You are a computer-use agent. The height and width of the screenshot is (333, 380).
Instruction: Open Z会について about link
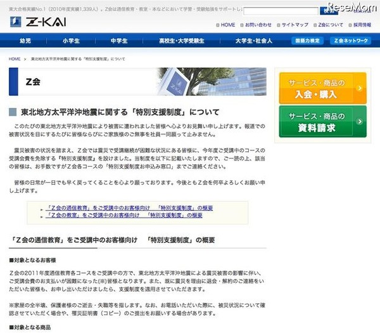331,25
